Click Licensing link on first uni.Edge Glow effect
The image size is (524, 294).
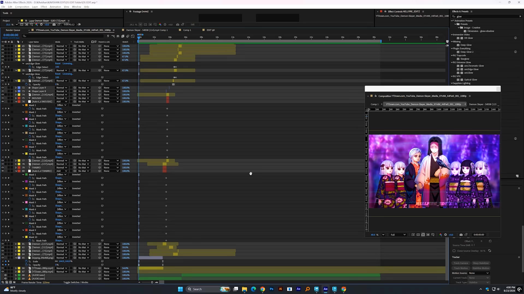pyautogui.click(x=68, y=63)
